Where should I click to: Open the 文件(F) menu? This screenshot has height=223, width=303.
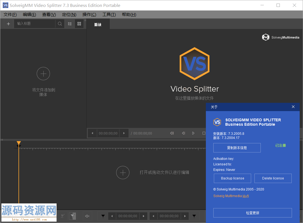tap(10, 15)
